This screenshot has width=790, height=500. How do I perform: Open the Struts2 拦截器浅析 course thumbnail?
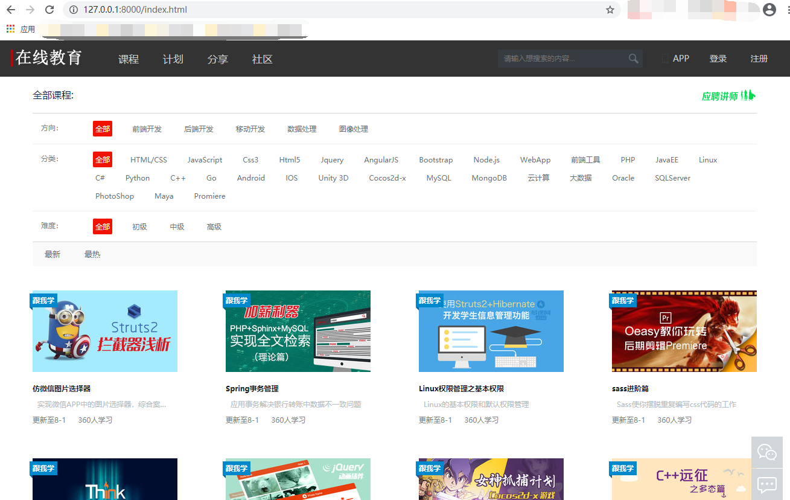coord(105,331)
